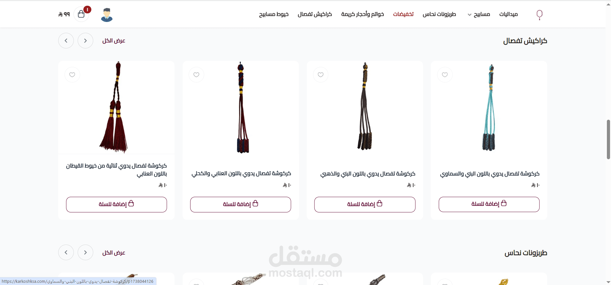Click عرض الكل for كراكيش تفصال

[x=114, y=41]
